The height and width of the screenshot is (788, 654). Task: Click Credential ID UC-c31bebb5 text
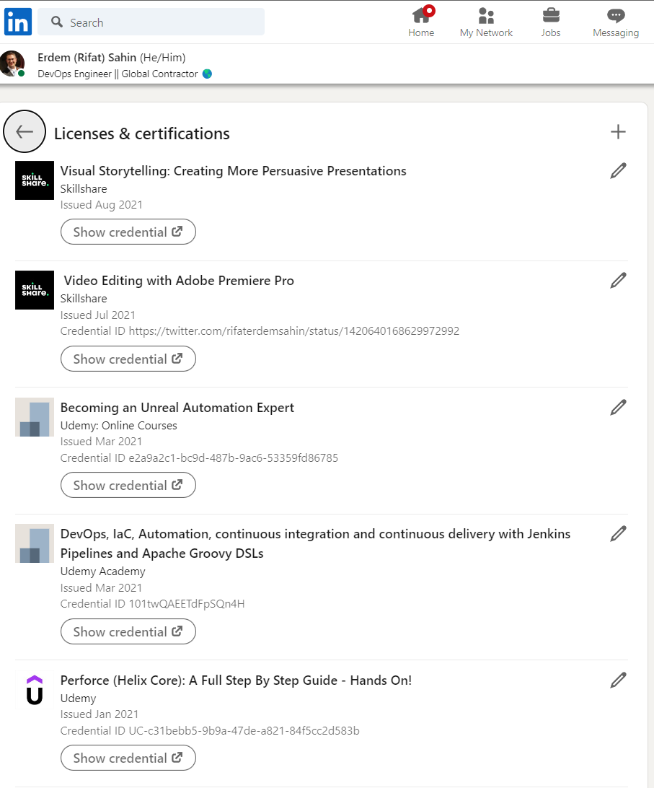[209, 731]
